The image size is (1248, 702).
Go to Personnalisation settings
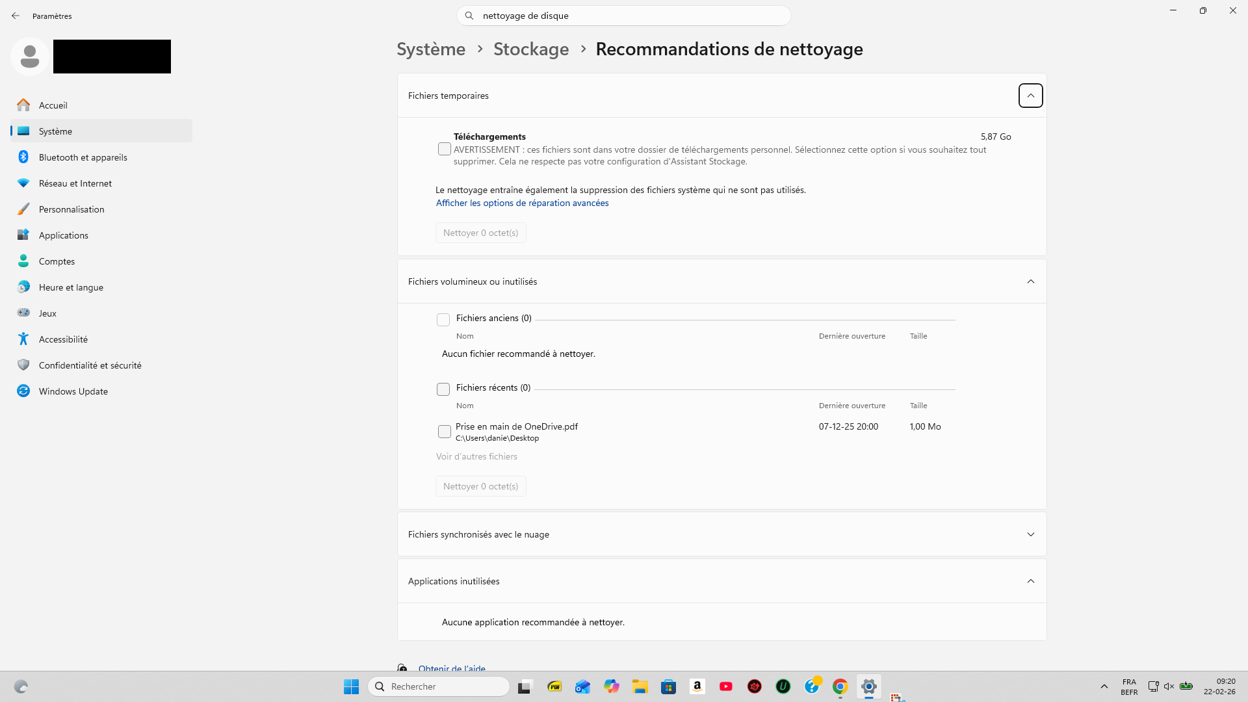point(71,209)
